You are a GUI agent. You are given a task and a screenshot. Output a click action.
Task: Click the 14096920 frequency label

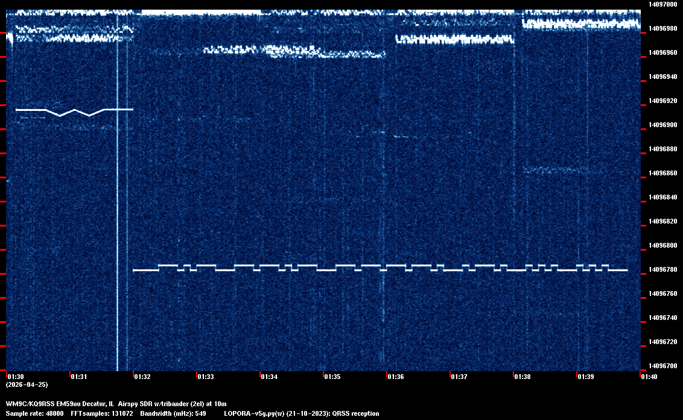(x=663, y=101)
